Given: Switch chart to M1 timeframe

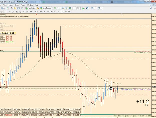Looking at the screenshot, I should tap(41, 12).
